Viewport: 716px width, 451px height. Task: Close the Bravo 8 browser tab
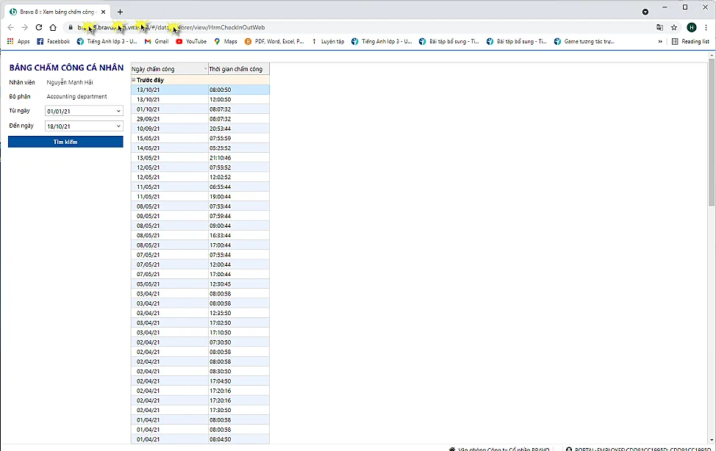pos(103,12)
